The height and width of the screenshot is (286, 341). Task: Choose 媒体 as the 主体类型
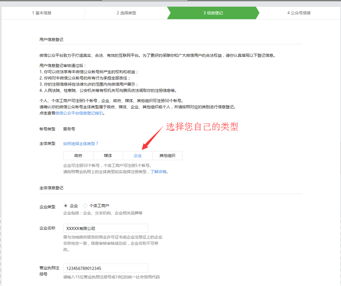108,156
